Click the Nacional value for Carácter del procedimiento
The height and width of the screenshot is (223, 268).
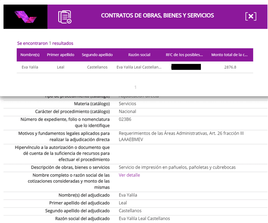pyautogui.click(x=128, y=111)
